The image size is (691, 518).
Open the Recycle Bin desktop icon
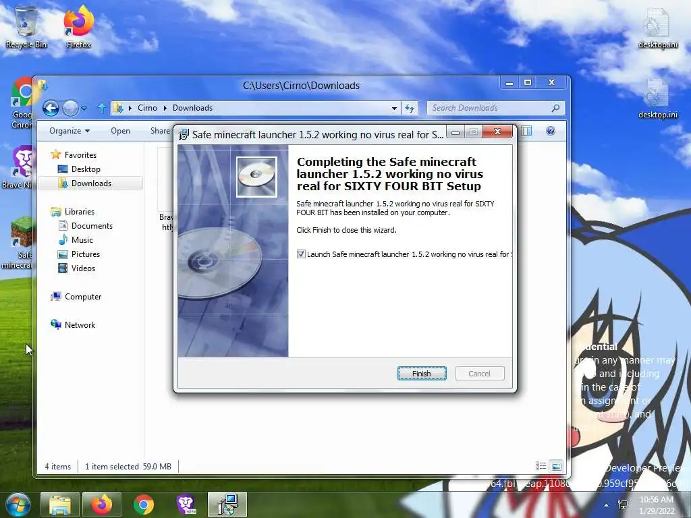pyautogui.click(x=26, y=26)
